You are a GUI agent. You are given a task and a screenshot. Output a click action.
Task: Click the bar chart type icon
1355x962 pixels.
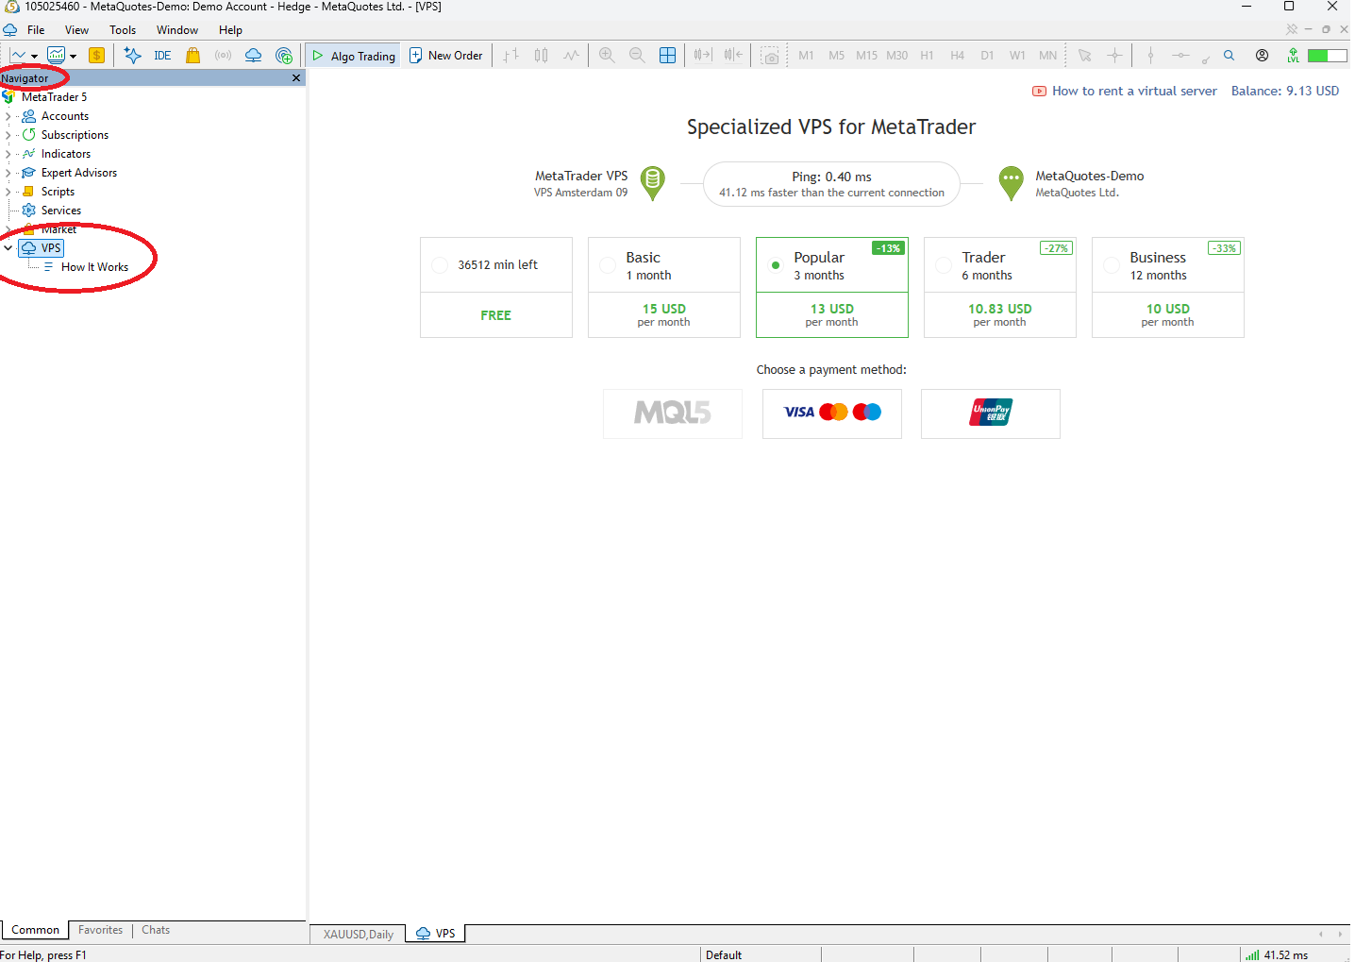click(x=510, y=56)
